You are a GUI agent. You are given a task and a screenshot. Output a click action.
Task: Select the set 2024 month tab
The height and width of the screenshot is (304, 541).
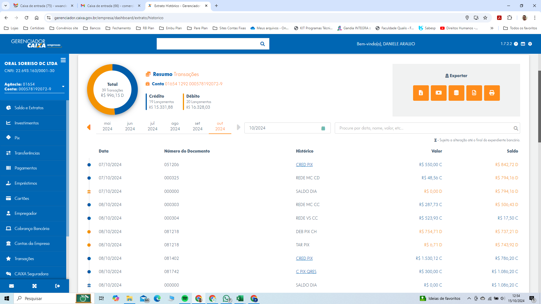point(197,126)
